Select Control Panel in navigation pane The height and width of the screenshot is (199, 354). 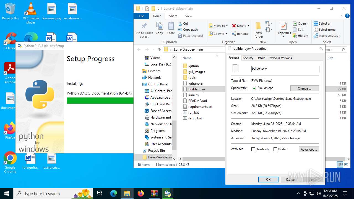[x=158, y=84]
